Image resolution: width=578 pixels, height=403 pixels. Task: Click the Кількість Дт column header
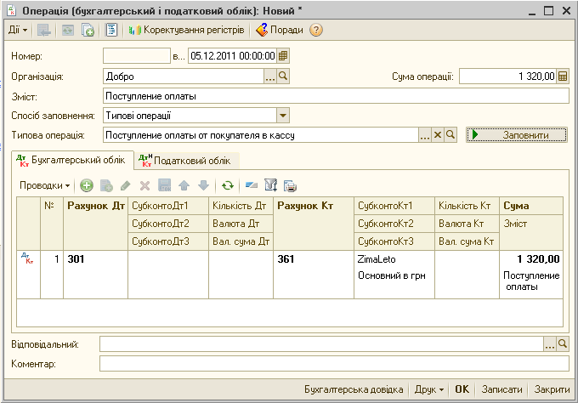241,206
